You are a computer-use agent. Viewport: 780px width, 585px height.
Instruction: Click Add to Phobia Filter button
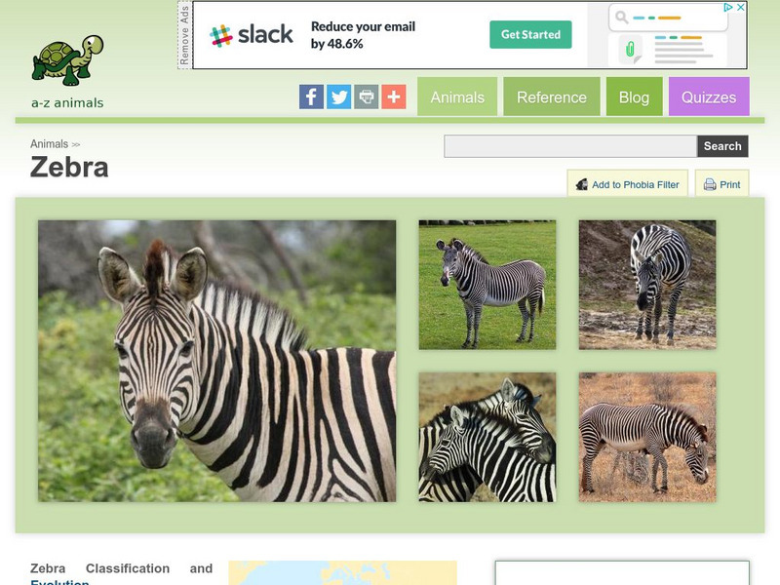(x=627, y=183)
